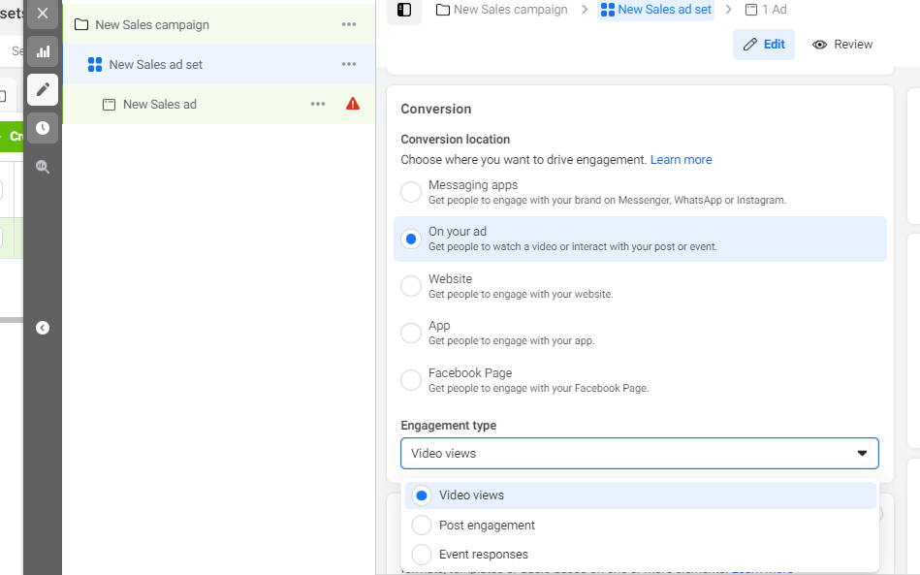This screenshot has height=575, width=920.
Task: Toggle the side panel layout icon
Action: (x=404, y=10)
